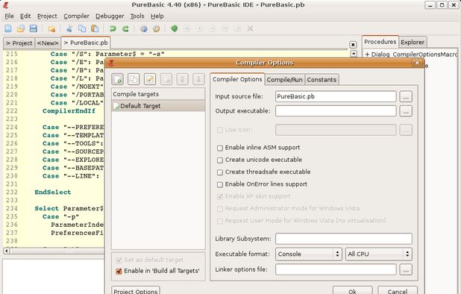
Task: Open a file with the folder toolbar icon
Action: point(21,28)
